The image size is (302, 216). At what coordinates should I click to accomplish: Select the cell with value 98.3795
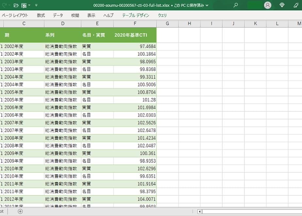tap(135, 191)
